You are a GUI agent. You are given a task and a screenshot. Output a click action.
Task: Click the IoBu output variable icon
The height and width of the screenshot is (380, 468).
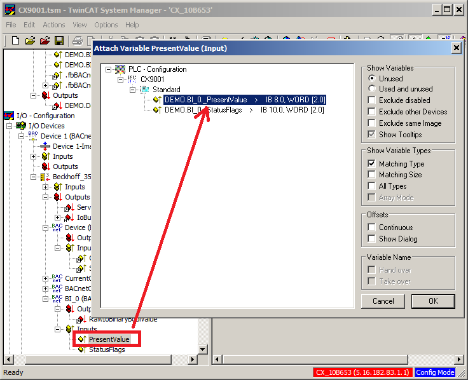pyautogui.click(x=69, y=217)
